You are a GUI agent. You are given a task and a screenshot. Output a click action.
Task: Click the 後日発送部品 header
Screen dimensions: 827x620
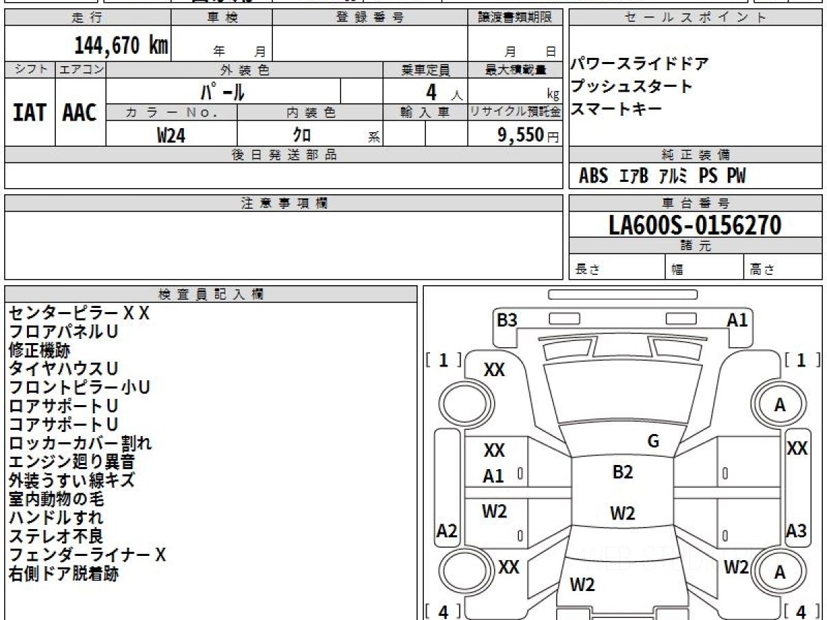point(284,155)
